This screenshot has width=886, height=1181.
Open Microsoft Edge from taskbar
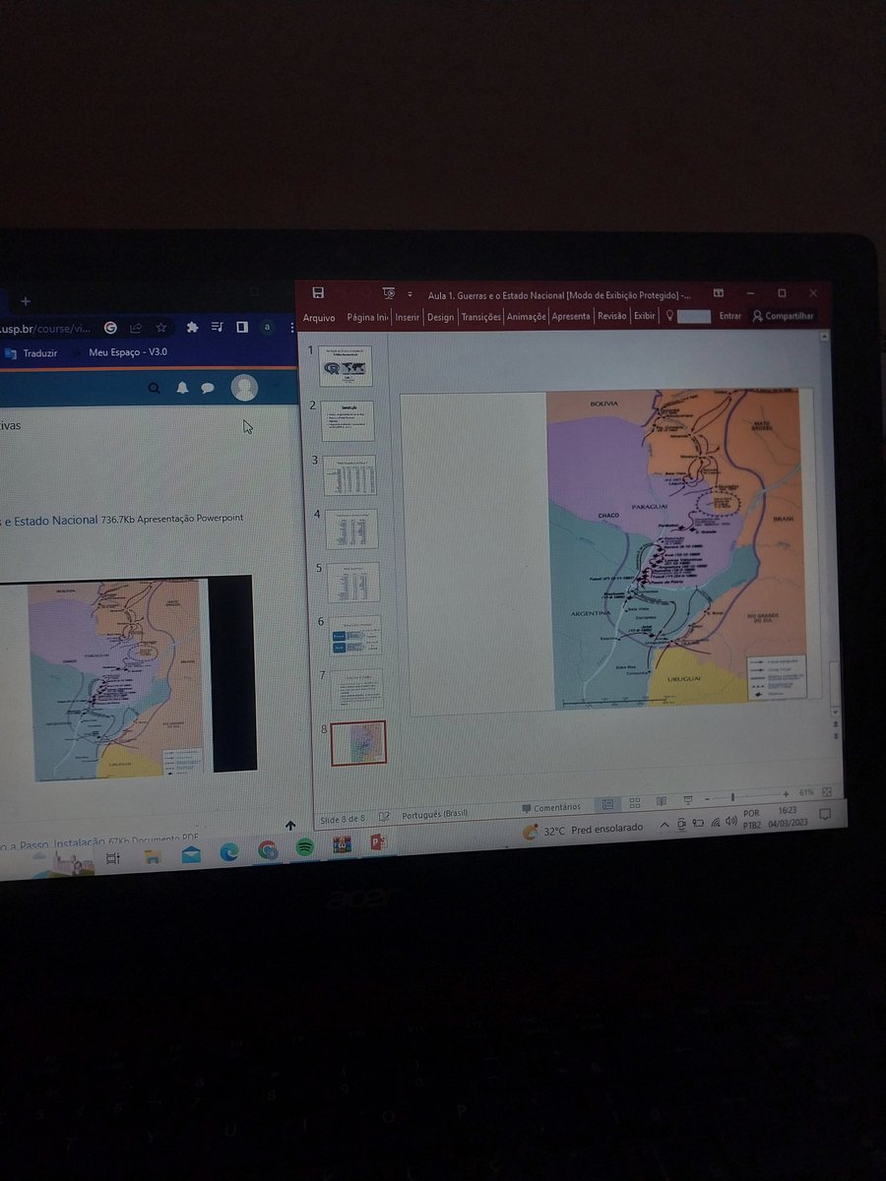tap(228, 851)
